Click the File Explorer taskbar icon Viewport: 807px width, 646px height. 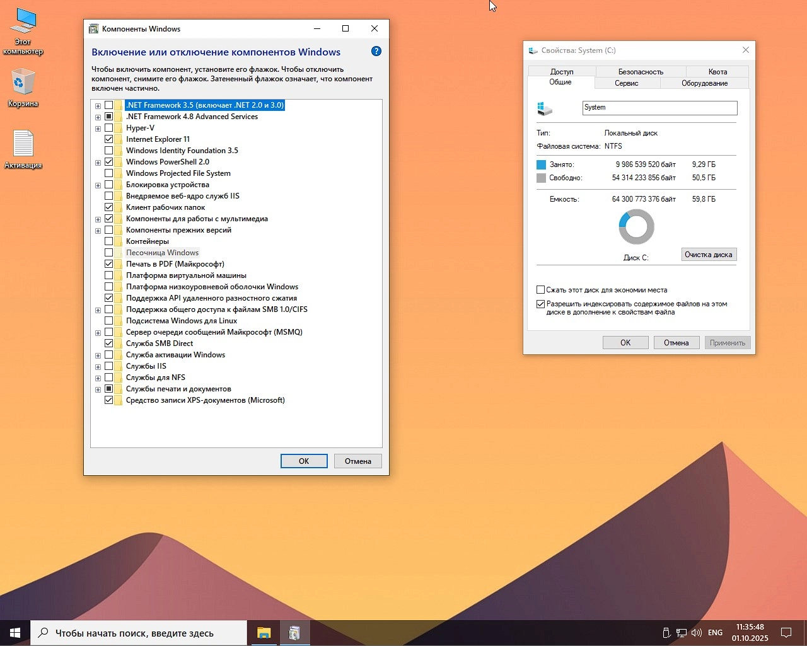264,633
